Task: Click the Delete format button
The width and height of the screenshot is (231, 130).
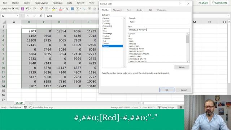Action: [182, 67]
